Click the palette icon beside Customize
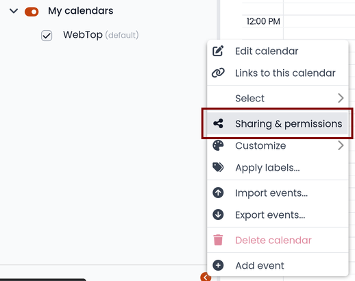The image size is (355, 281). coord(218,145)
